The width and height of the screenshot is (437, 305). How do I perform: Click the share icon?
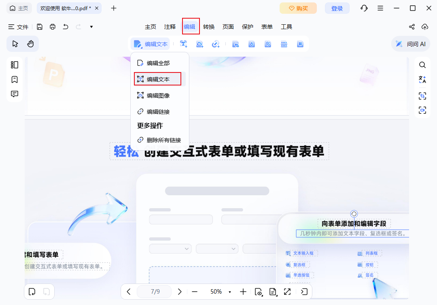point(412,27)
